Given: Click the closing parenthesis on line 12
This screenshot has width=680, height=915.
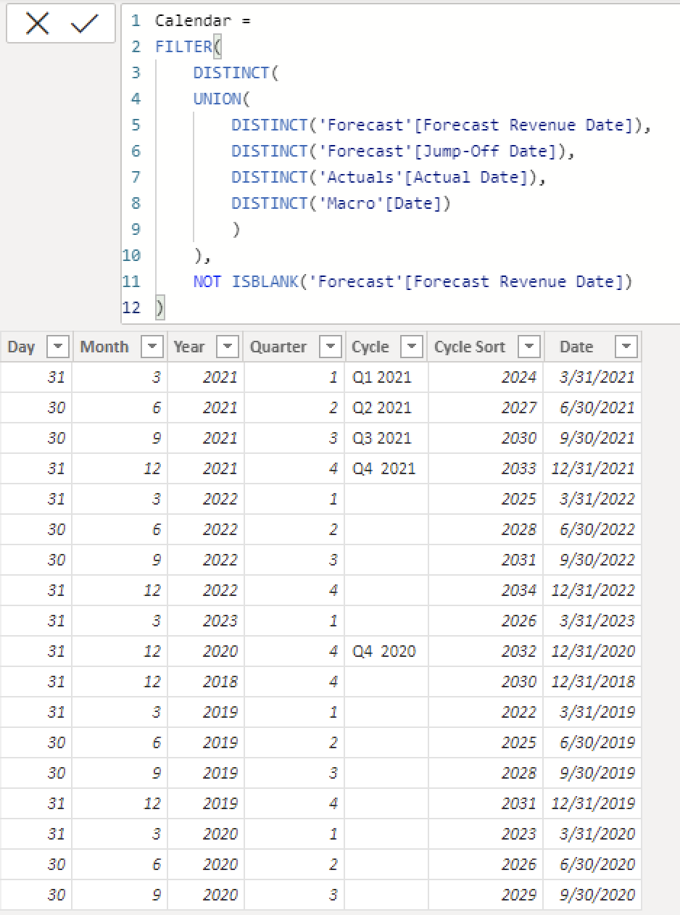Looking at the screenshot, I should click(159, 308).
